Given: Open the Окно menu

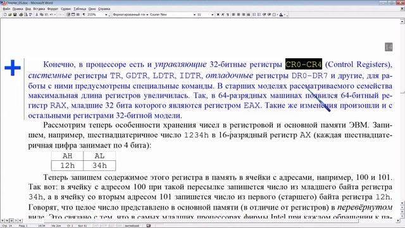Looking at the screenshot, I should tap(92, 9).
